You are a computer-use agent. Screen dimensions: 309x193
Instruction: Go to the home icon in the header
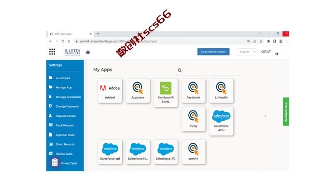88,52
